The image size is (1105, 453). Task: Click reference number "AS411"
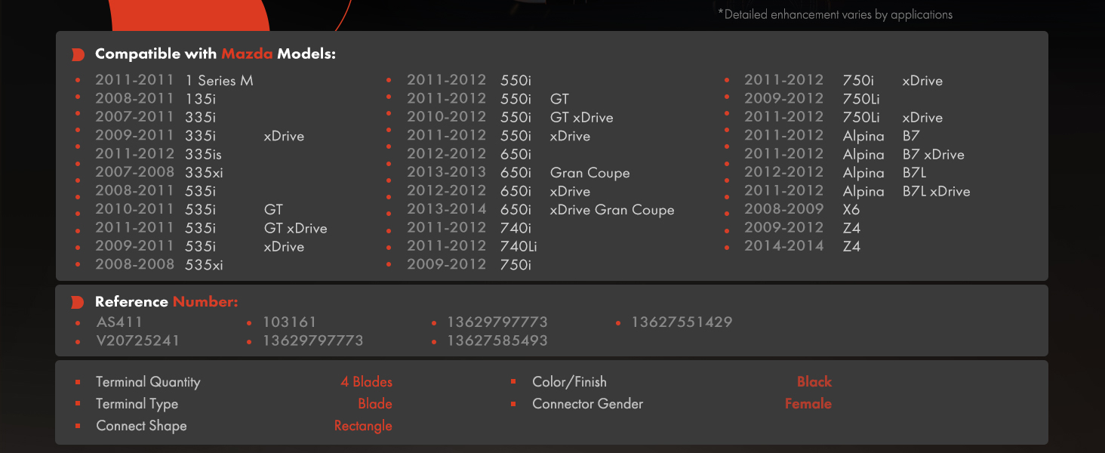(x=119, y=322)
